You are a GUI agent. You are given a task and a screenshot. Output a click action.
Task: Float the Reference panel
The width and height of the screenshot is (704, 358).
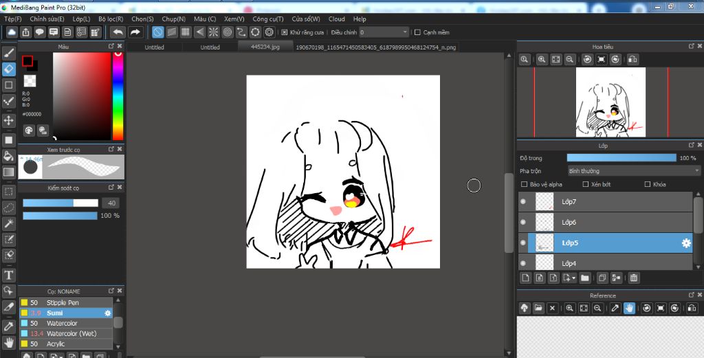point(692,295)
